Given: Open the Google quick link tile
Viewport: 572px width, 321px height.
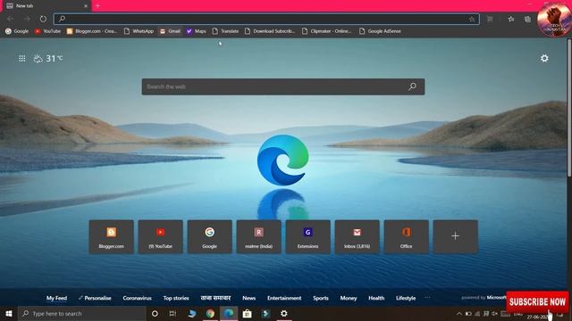Looking at the screenshot, I should coord(210,236).
